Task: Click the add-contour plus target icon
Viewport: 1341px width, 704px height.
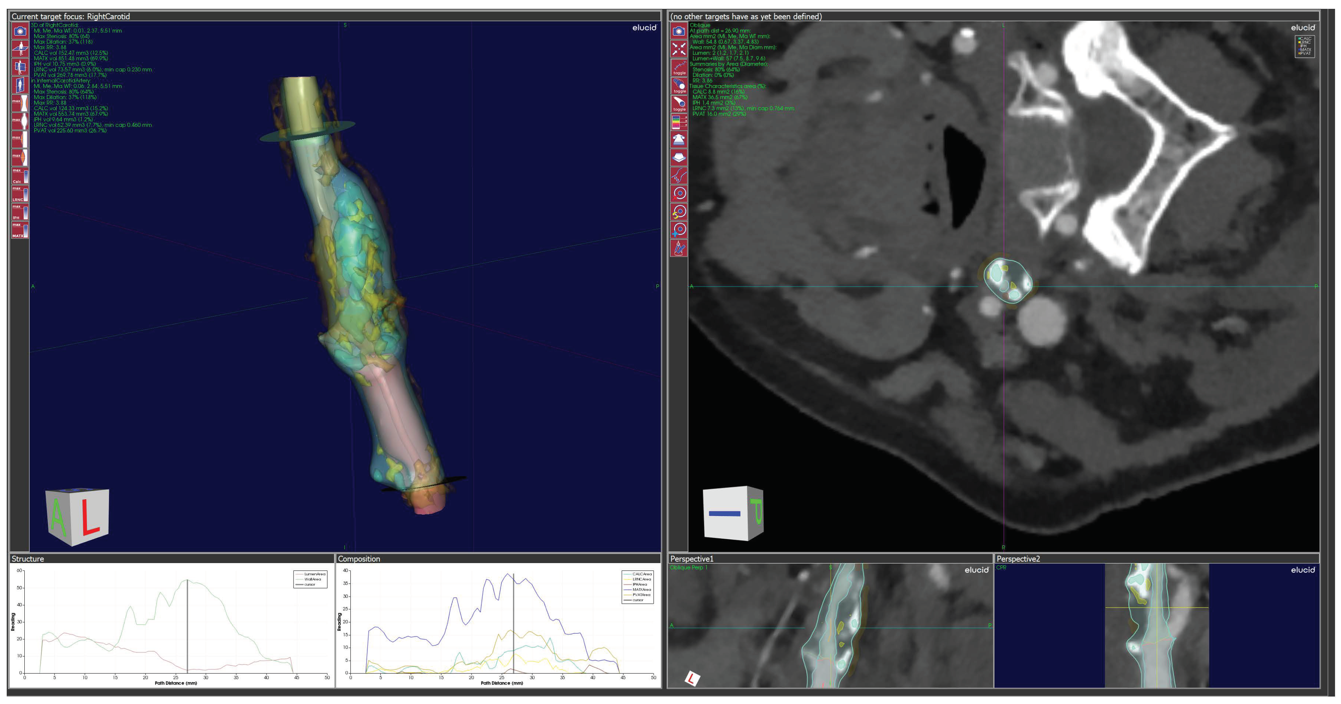Action: pos(679,230)
